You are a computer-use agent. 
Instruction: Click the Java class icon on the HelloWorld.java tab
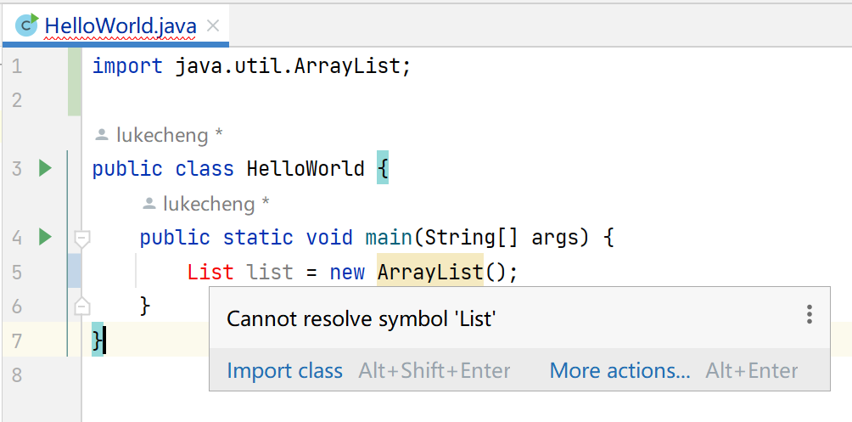click(26, 25)
